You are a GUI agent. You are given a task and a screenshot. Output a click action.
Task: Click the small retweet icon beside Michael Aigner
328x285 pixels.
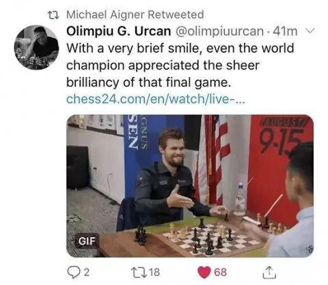[53, 15]
